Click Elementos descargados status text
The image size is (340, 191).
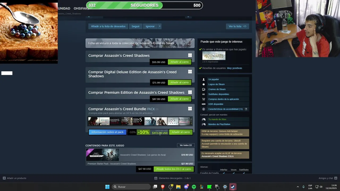pyautogui.click(x=175, y=178)
